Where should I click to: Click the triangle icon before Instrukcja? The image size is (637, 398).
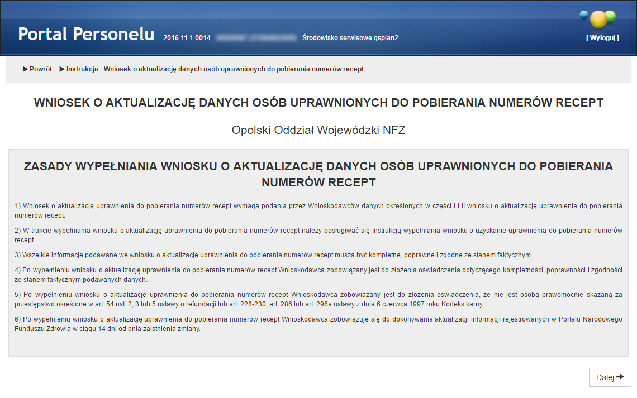click(x=62, y=69)
